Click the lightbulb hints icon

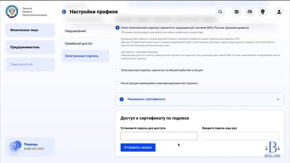point(263,12)
